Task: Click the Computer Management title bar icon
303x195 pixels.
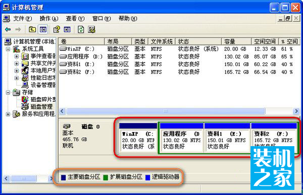Action: pyautogui.click(x=6, y=7)
